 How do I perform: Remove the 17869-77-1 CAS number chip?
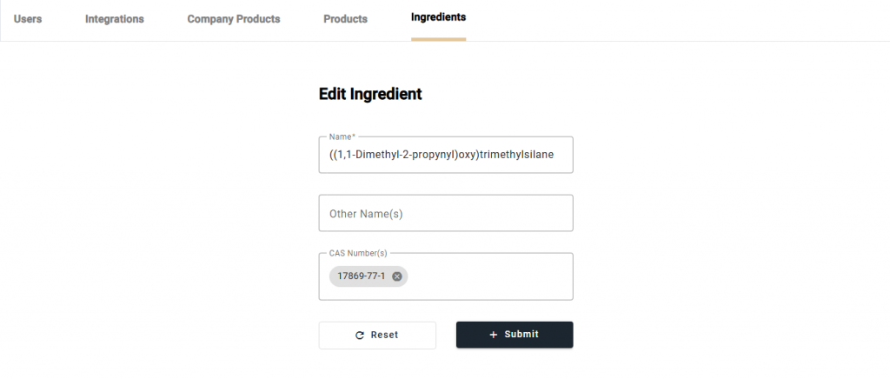397,276
